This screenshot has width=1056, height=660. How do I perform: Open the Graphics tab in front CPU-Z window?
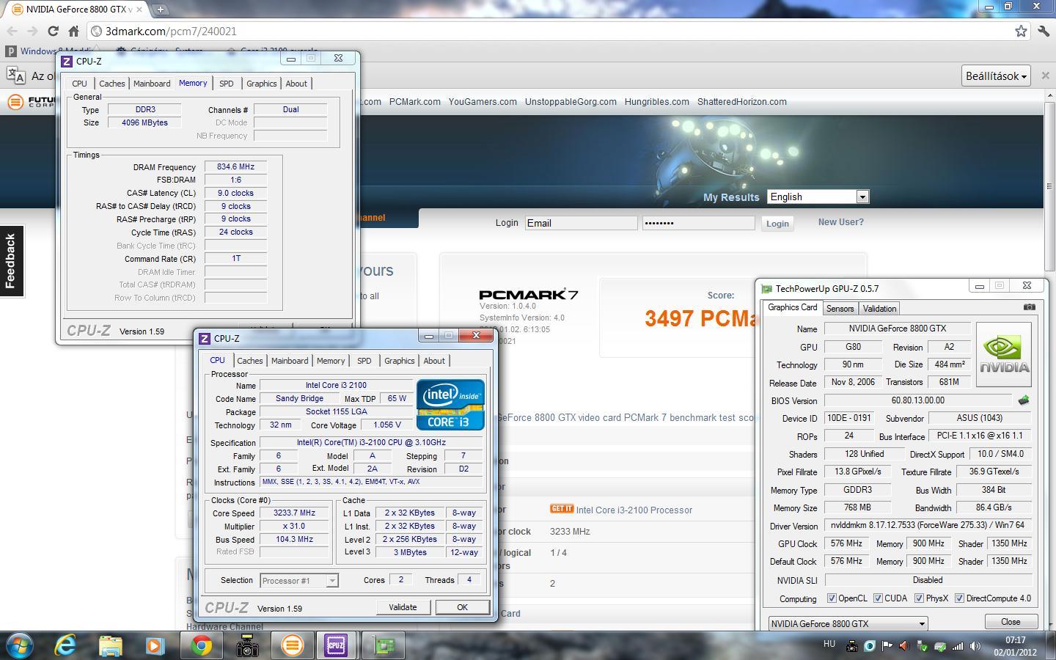(x=399, y=360)
